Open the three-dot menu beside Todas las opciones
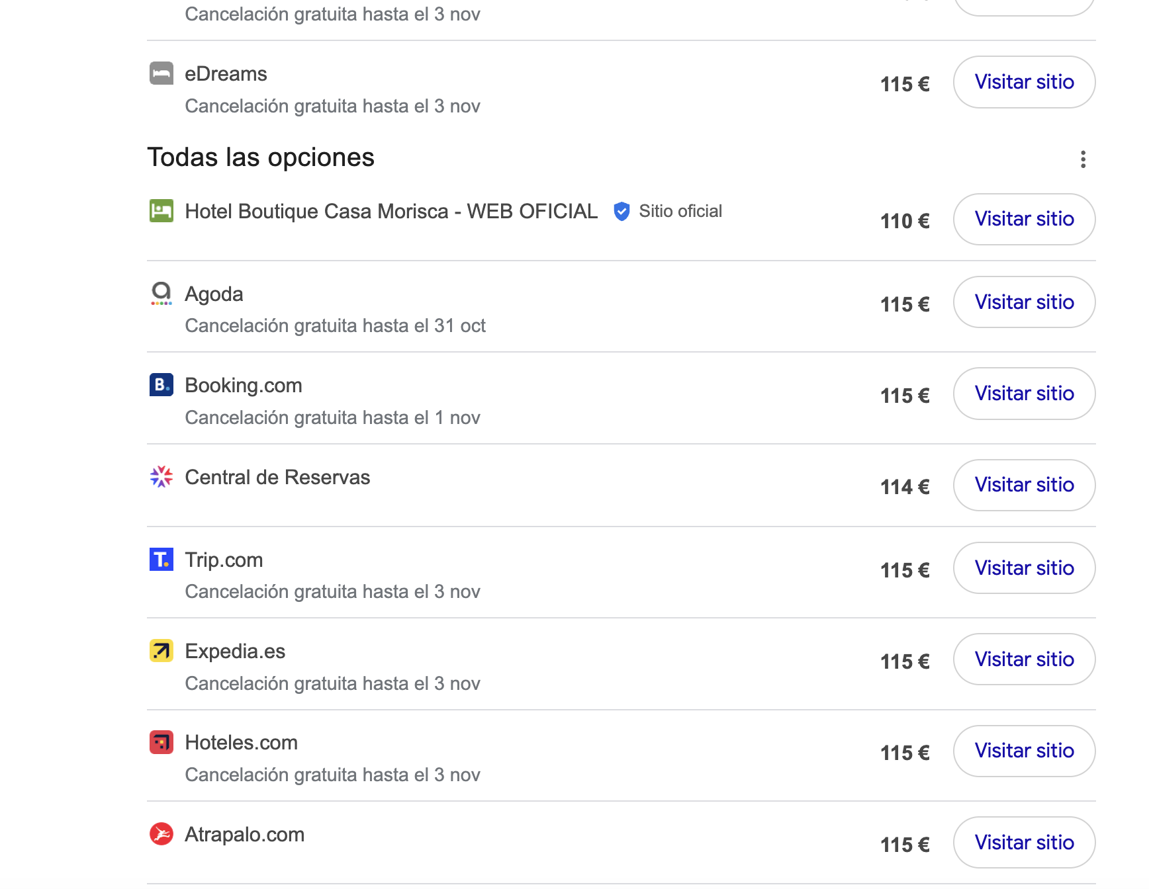 pos(1083,159)
